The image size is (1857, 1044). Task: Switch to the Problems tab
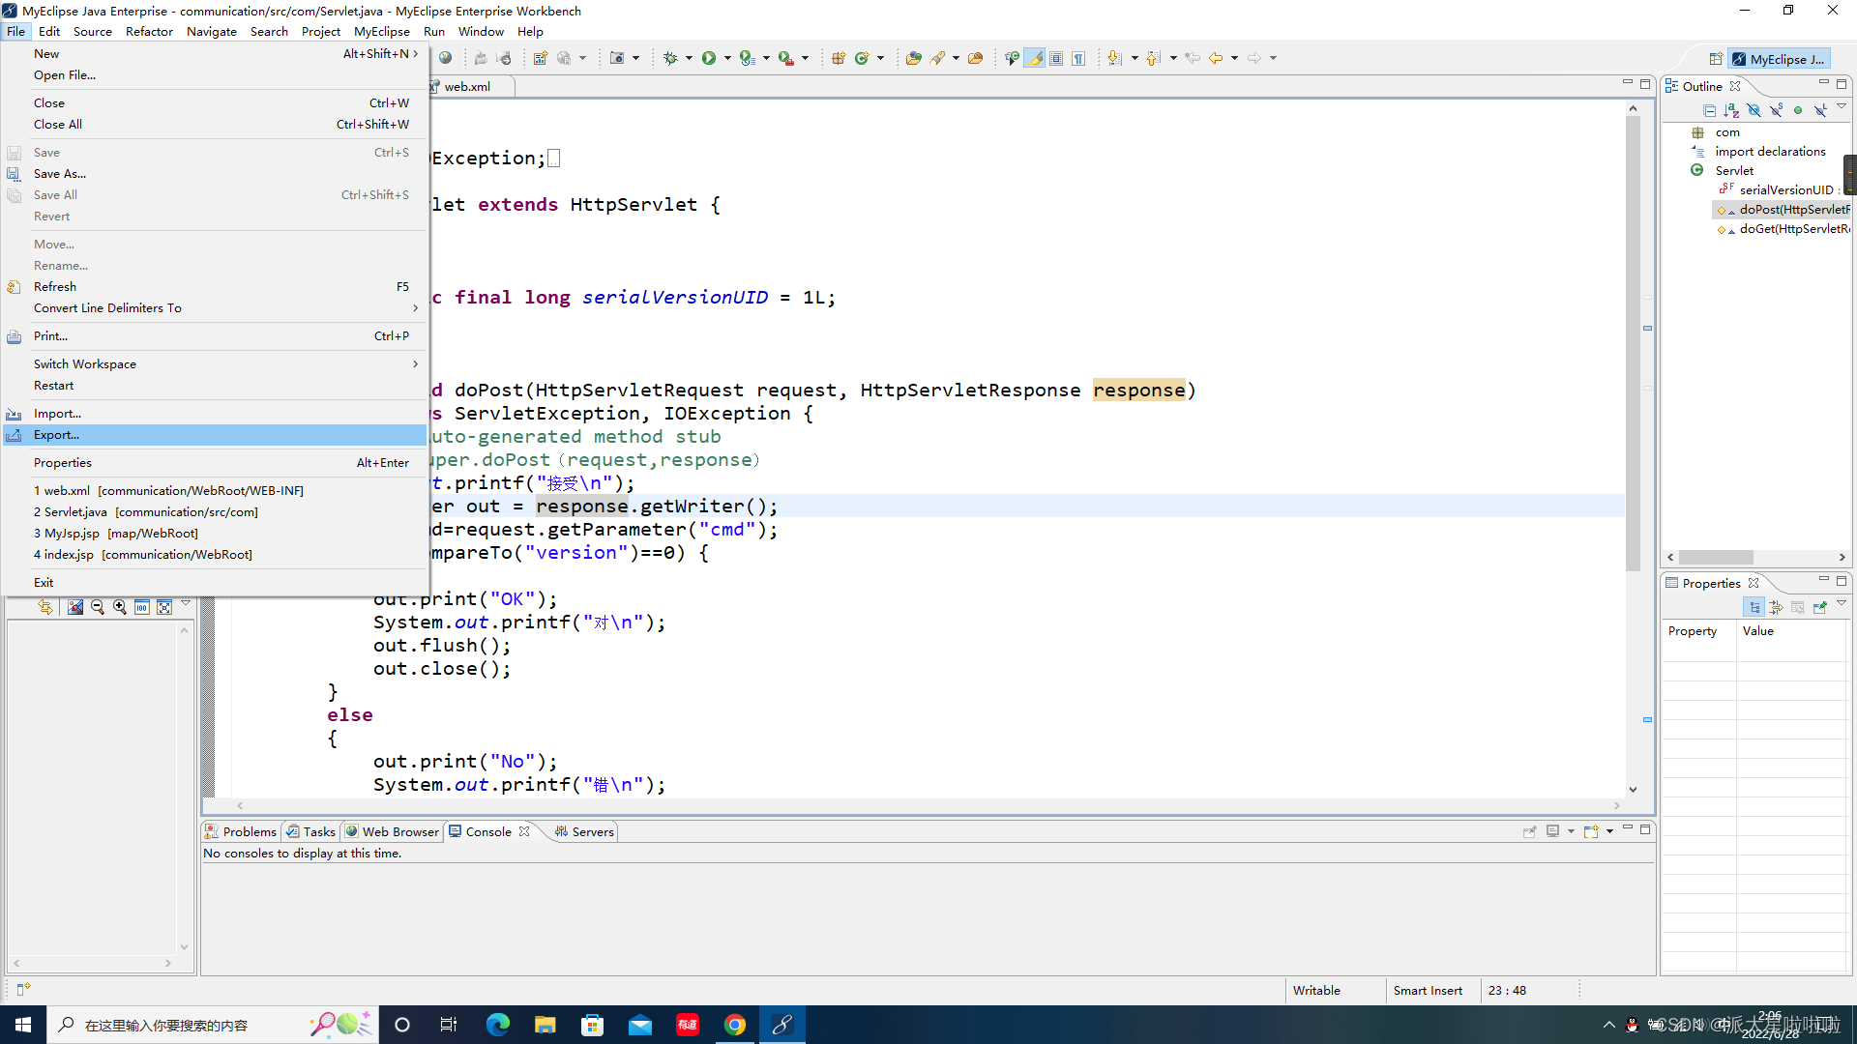tap(241, 832)
